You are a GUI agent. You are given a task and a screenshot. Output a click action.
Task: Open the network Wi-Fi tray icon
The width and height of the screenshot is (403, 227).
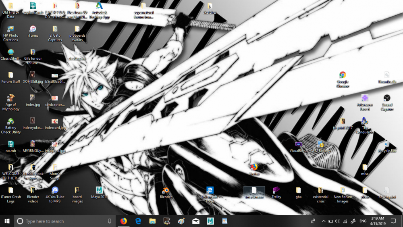click(345, 221)
